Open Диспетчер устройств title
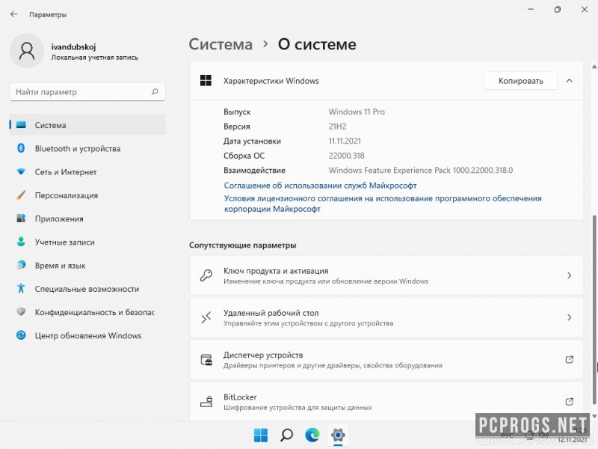The height and width of the screenshot is (449, 598). click(263, 355)
